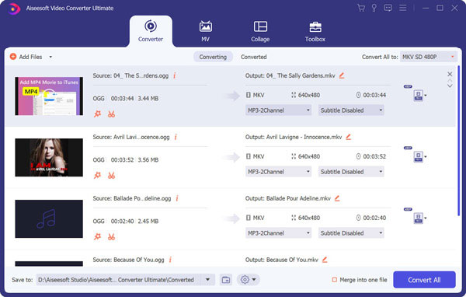Open the output folder icon beside save path

226,280
